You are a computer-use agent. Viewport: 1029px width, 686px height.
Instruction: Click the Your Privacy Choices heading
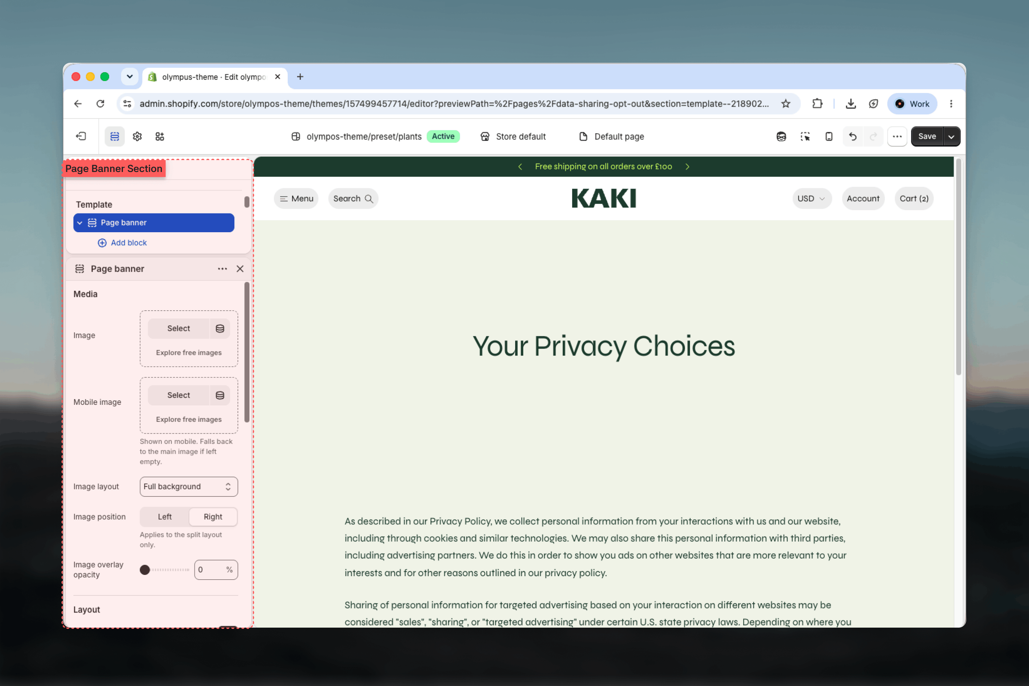[604, 346]
